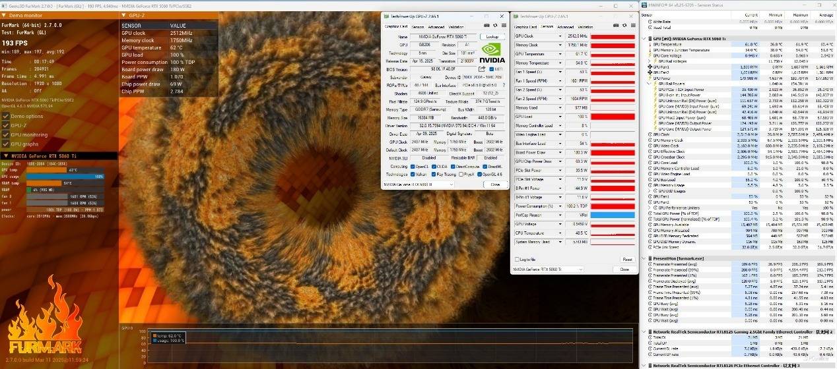Click the Bus Interface question mark icon
The height and width of the screenshot is (369, 837).
503,85
